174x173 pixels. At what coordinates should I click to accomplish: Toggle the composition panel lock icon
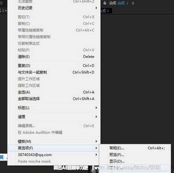(x=105, y=3)
